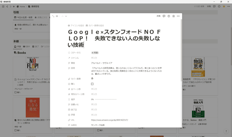
Task: Click the ステータス property label
Action: click(74, 53)
